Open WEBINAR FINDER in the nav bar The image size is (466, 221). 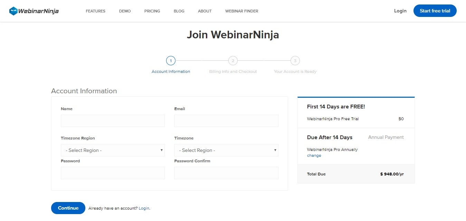[241, 11]
